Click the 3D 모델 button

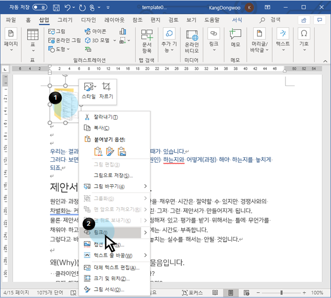click(97, 41)
